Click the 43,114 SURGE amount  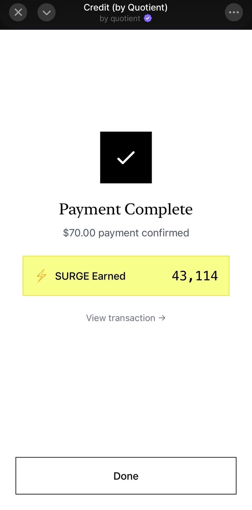[x=195, y=276]
